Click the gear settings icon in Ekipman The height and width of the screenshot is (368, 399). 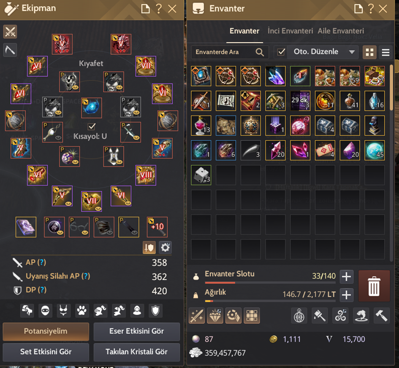[x=165, y=247]
